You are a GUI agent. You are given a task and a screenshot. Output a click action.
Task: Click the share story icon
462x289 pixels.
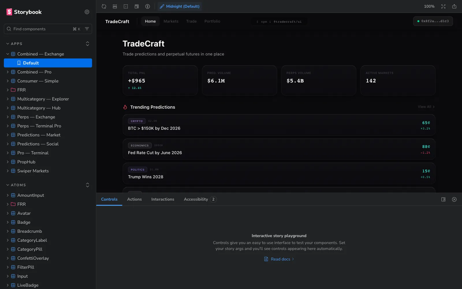click(454, 6)
